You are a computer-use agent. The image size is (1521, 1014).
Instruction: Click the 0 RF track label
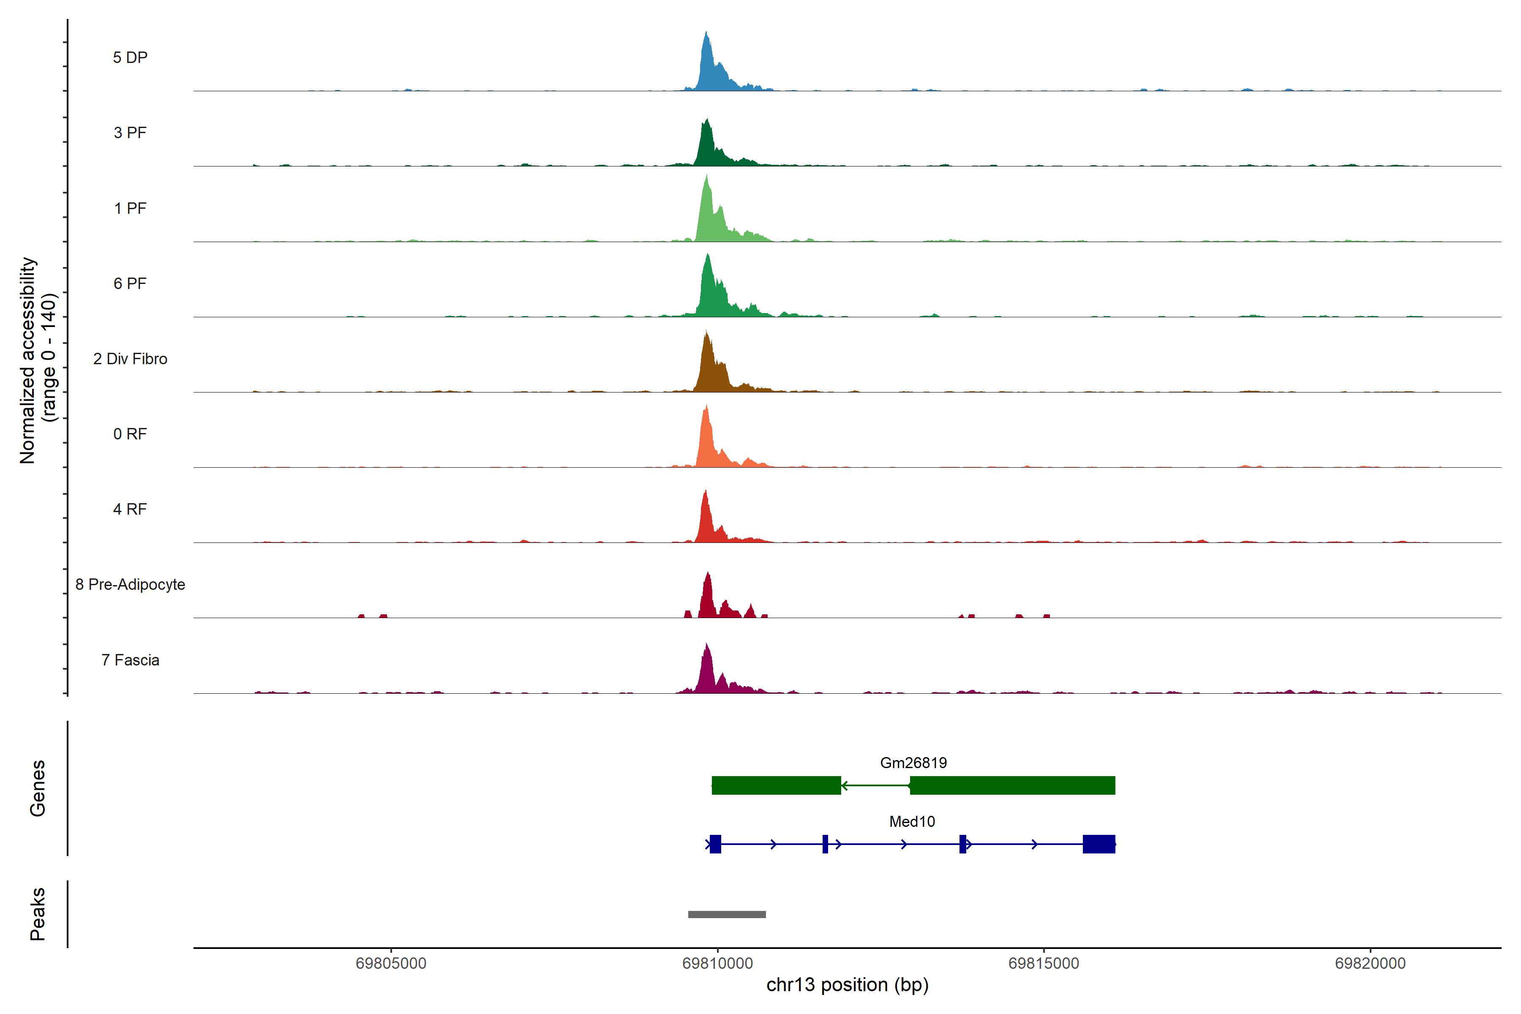tap(130, 434)
